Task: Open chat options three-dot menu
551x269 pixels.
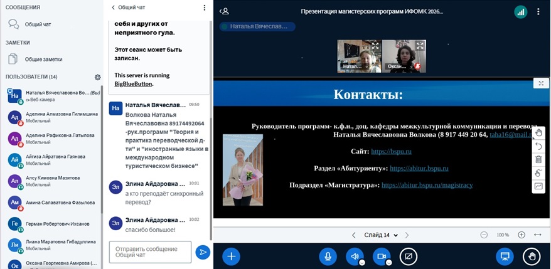Action: [204, 8]
